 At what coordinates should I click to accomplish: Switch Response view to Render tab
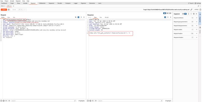[107, 17]
